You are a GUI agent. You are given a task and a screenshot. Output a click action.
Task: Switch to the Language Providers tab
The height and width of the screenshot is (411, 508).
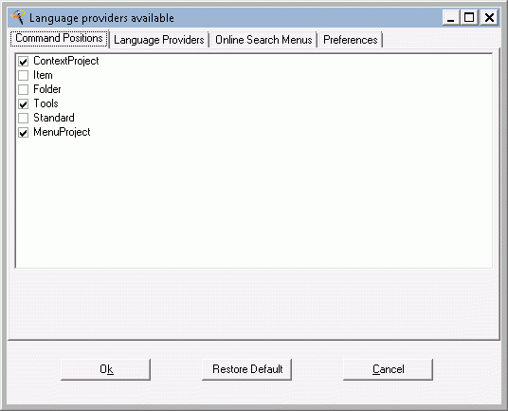point(159,40)
